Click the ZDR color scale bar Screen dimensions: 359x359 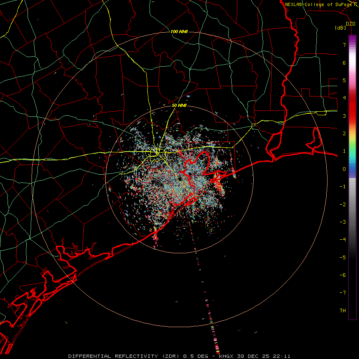352,177
